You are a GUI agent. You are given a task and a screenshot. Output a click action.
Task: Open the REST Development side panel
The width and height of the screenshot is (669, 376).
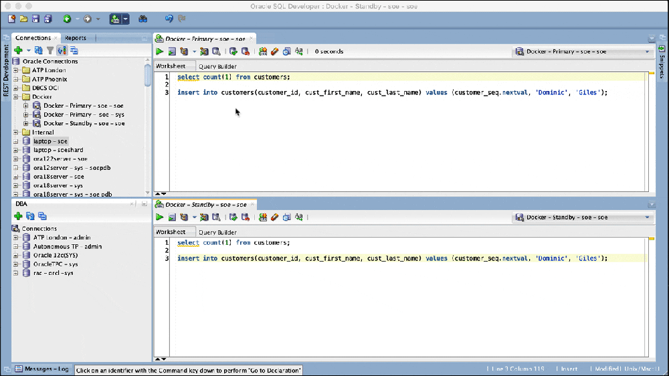[5, 70]
